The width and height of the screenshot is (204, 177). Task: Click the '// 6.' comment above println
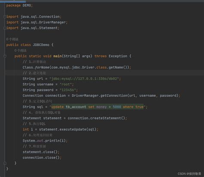(x=37, y=135)
